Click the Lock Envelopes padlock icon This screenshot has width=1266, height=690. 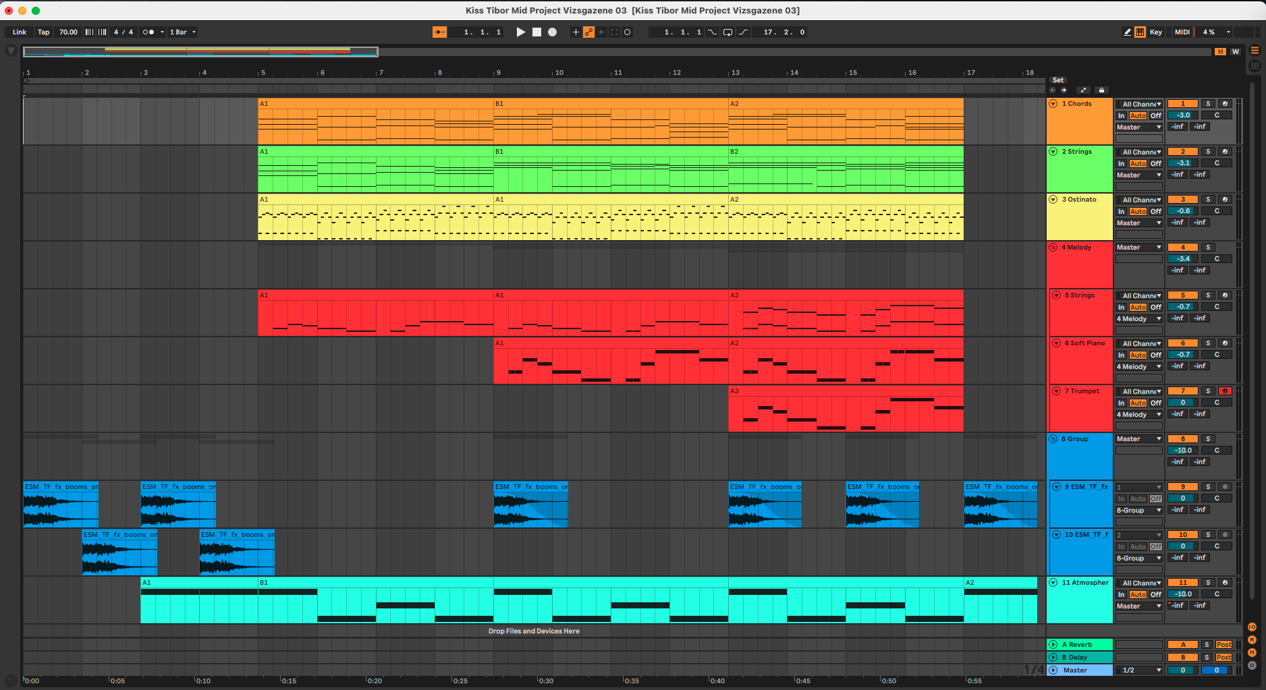[1101, 90]
